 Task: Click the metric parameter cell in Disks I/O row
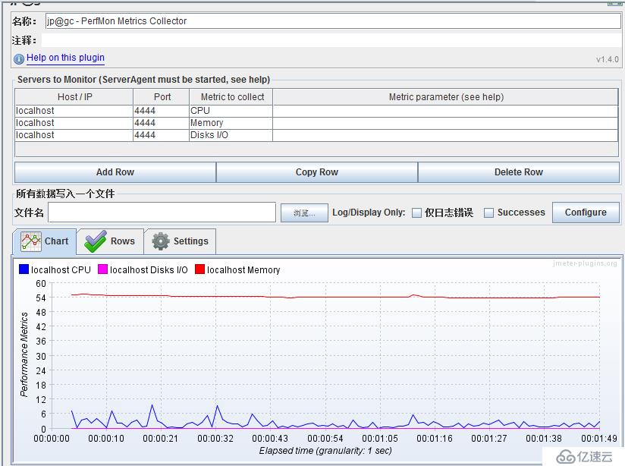point(446,135)
